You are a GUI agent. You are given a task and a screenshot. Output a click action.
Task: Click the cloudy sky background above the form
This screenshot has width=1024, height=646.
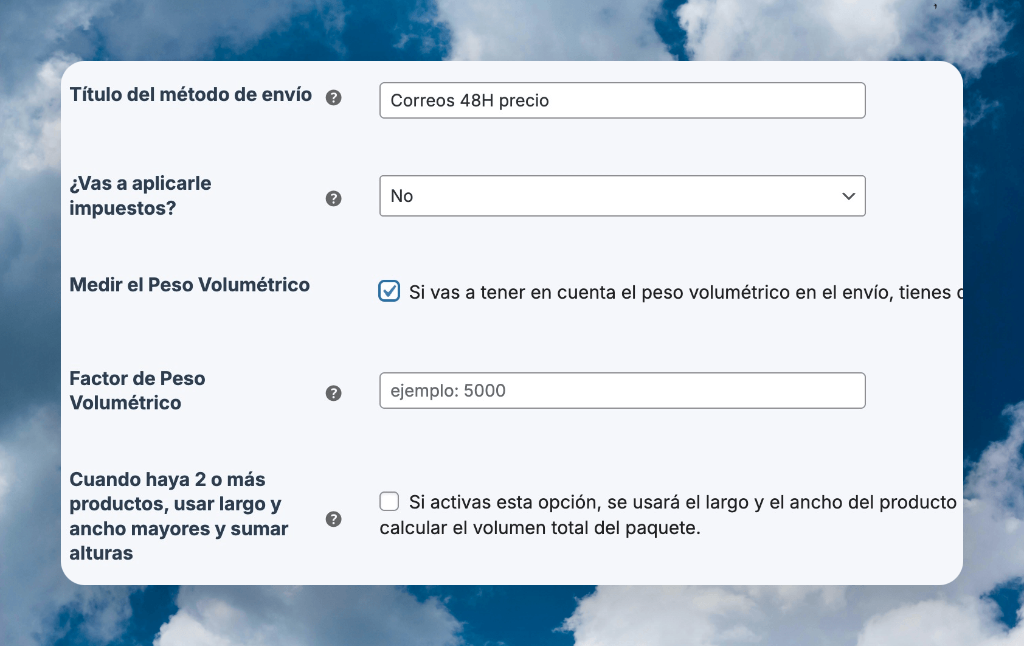[x=511, y=27]
